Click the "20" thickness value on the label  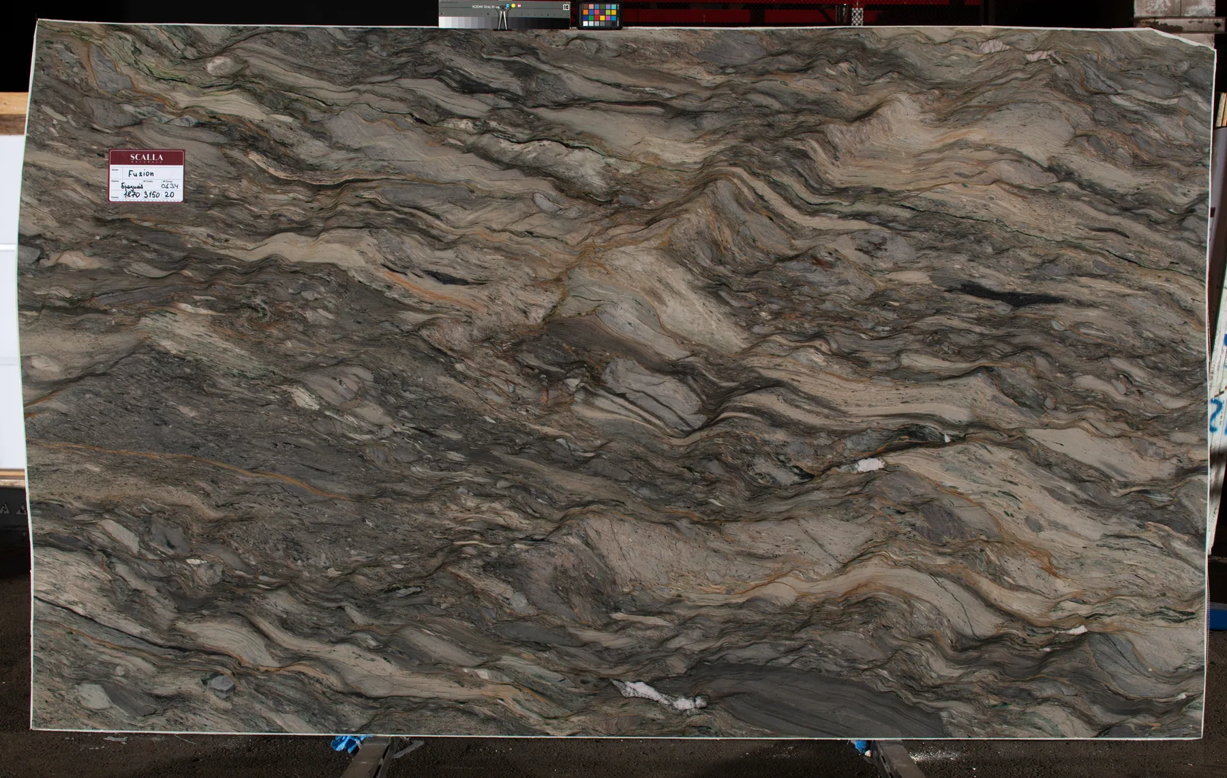[169, 195]
